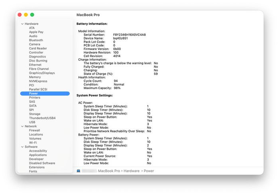This screenshot has height=195, width=279.
Task: Open the Memory hardware entry
Action: pos(35,77)
